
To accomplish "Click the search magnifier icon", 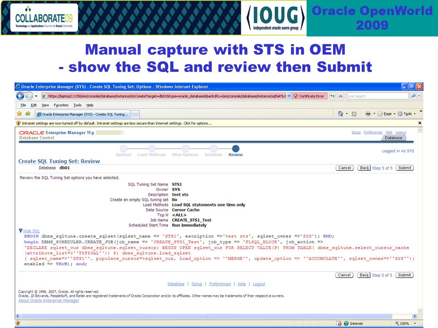I will [x=413, y=96].
